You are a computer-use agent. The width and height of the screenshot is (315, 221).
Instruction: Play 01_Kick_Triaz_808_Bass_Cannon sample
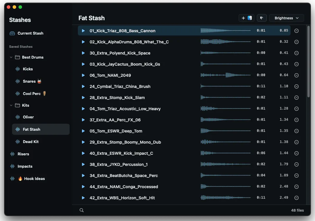pos(83,31)
